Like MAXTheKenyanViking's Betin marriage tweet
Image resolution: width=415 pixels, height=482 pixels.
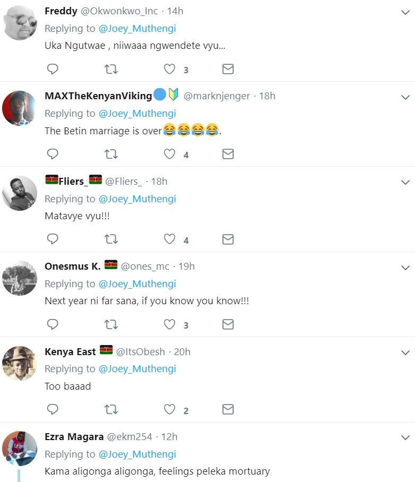point(170,154)
